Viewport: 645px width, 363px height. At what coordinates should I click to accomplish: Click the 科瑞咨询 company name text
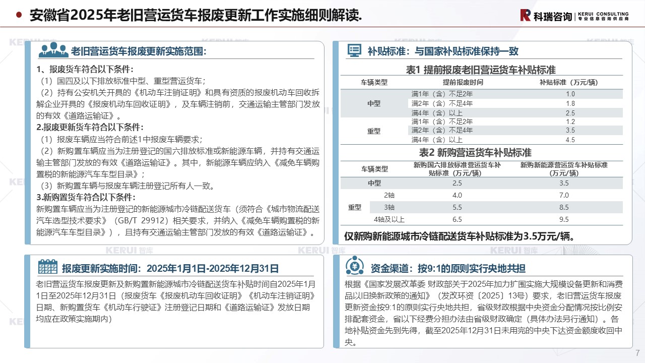coord(552,16)
